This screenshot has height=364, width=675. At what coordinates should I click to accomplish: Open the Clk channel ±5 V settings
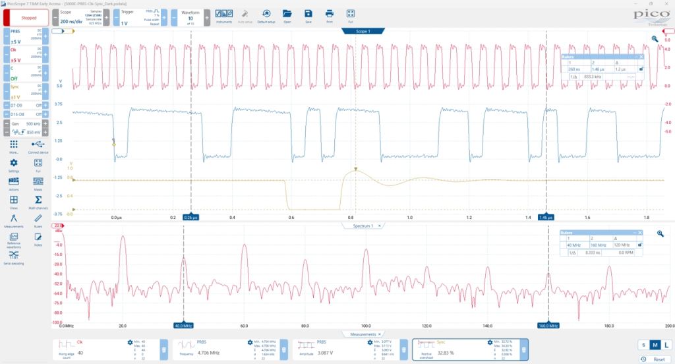(26, 55)
